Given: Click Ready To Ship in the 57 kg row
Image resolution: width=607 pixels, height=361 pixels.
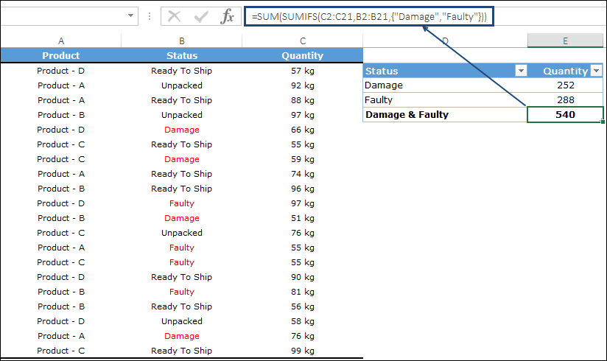Looking at the screenshot, I should [181, 71].
